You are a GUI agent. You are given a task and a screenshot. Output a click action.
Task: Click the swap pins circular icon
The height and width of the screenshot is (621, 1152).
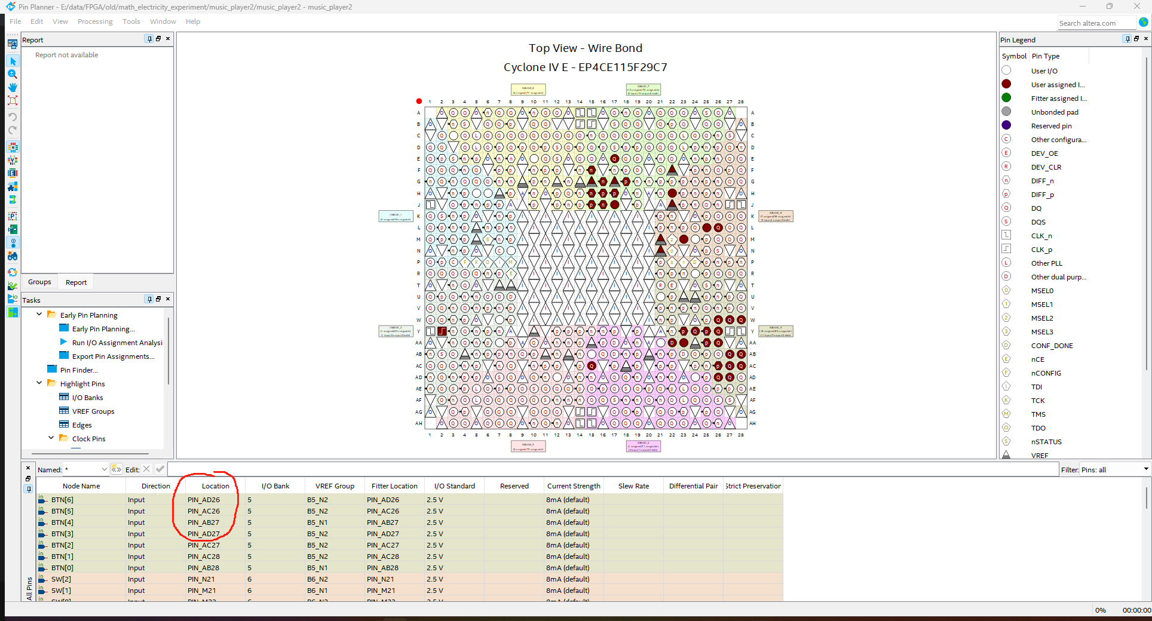click(13, 272)
